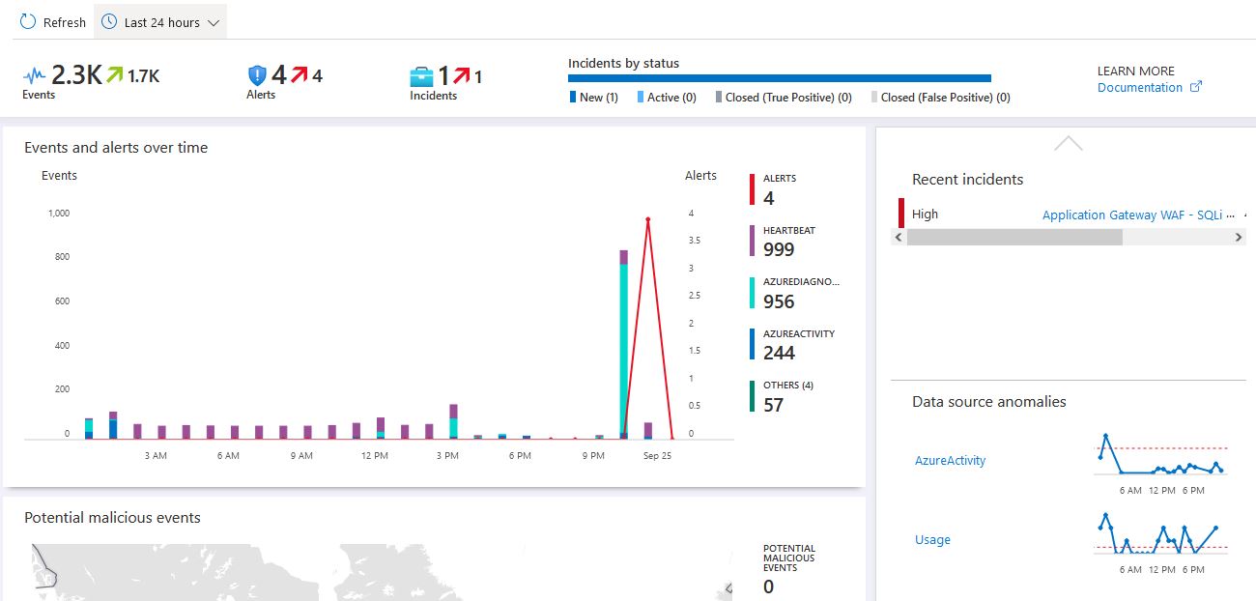
Task: Click the Refresh icon
Action: (x=28, y=22)
